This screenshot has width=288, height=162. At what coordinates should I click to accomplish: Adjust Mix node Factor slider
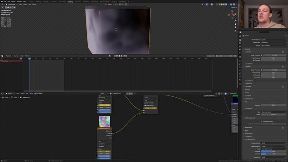point(151,108)
